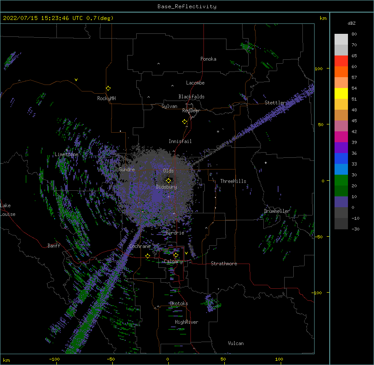Click the Sundre label
The height and width of the screenshot is (365, 374).
click(127, 169)
